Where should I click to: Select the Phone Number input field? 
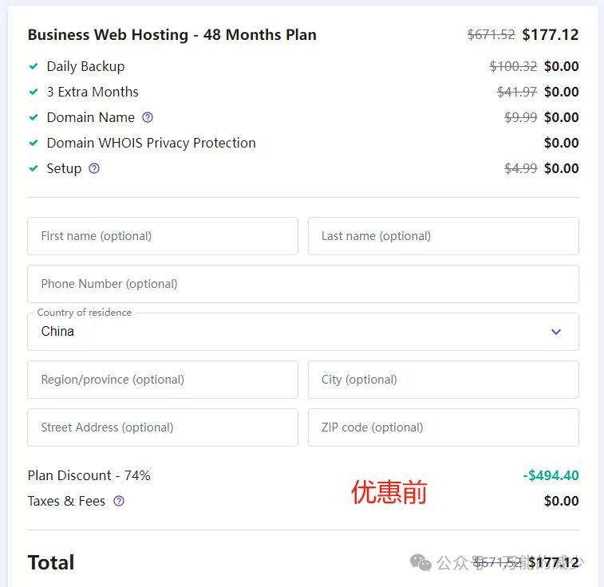click(x=303, y=284)
